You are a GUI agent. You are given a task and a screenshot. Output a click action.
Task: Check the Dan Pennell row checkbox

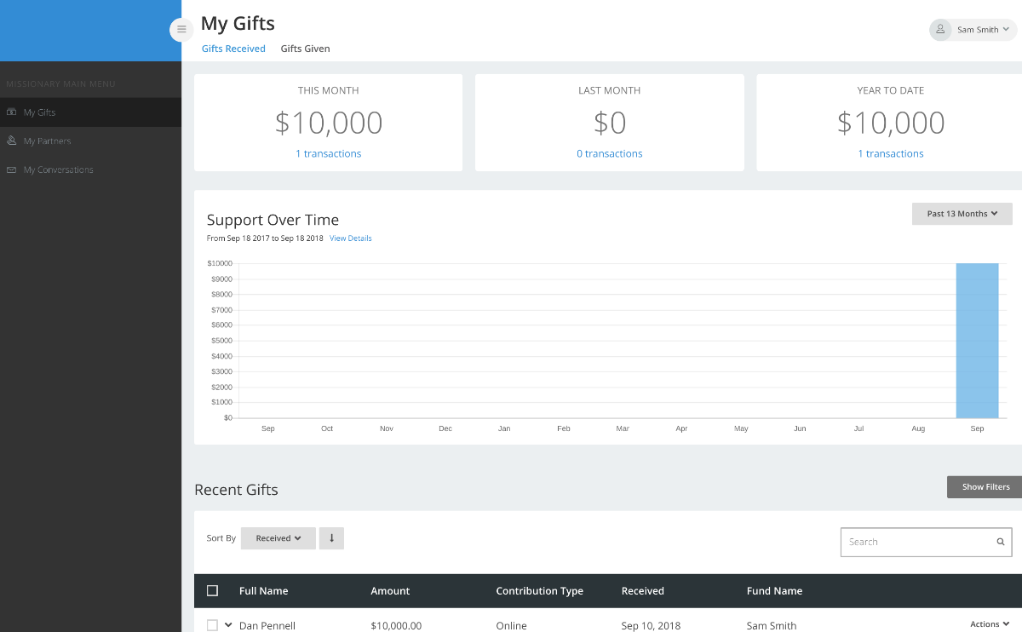point(213,625)
